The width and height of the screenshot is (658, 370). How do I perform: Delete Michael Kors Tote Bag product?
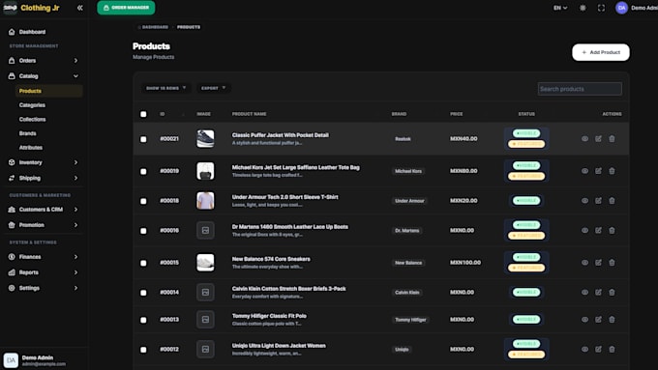click(x=612, y=171)
